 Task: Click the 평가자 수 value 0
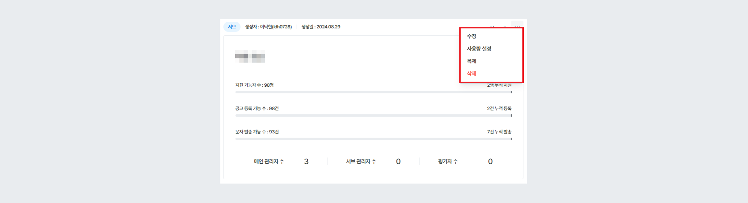click(490, 161)
